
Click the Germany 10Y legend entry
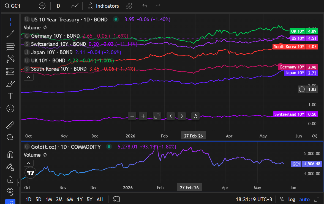(x=55, y=36)
